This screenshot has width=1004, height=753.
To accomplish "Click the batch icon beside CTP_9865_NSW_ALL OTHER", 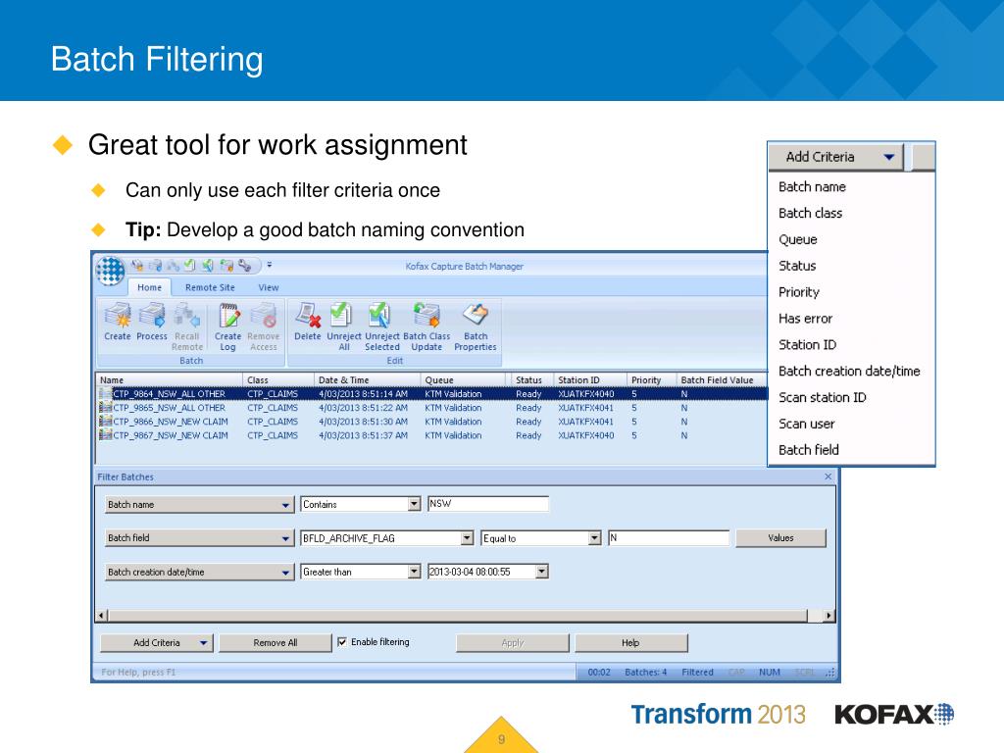I will tap(106, 408).
